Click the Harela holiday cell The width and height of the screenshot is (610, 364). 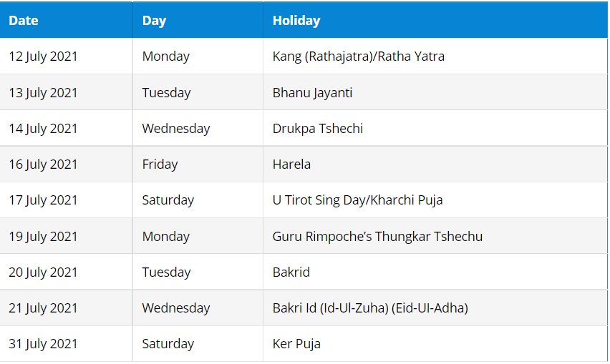(291, 164)
